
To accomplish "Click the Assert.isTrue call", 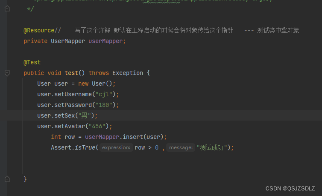I will point(73,147).
